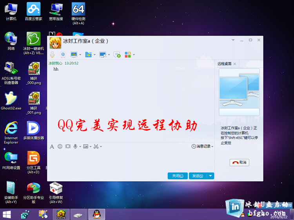Click the 关闭(C) button
Screen dimensions: 294x220
[x=177, y=176]
